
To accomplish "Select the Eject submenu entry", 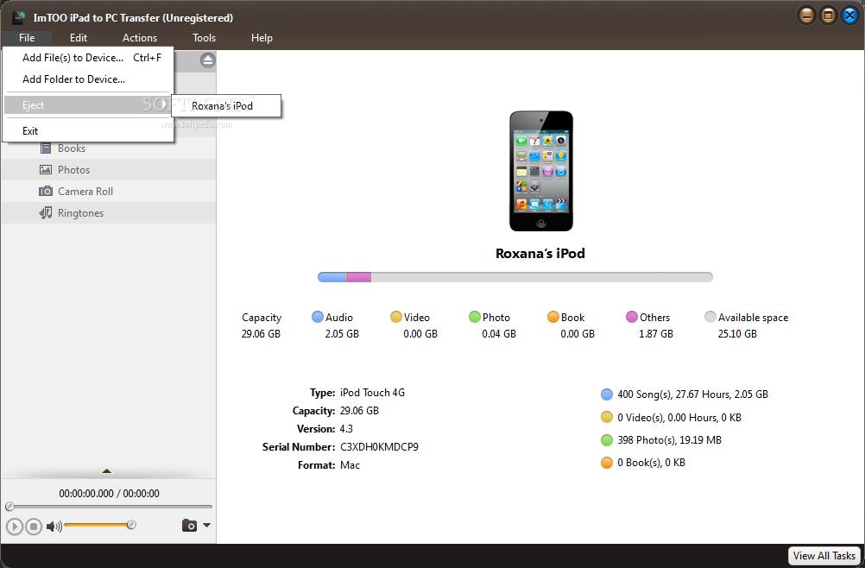I will [88, 105].
